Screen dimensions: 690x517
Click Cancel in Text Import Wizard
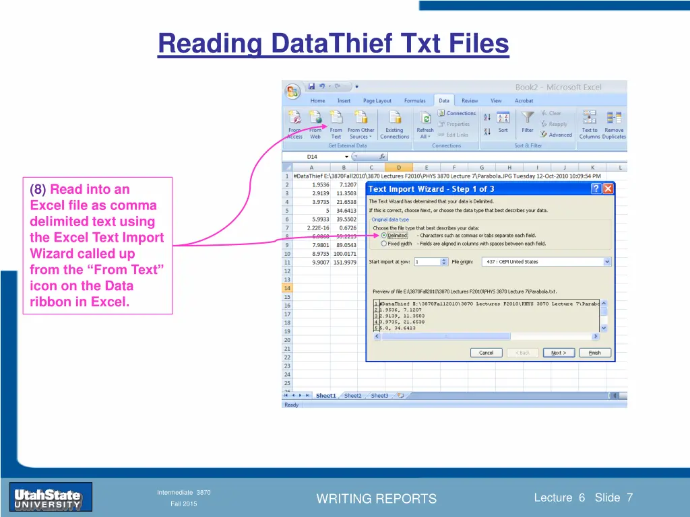[487, 353]
